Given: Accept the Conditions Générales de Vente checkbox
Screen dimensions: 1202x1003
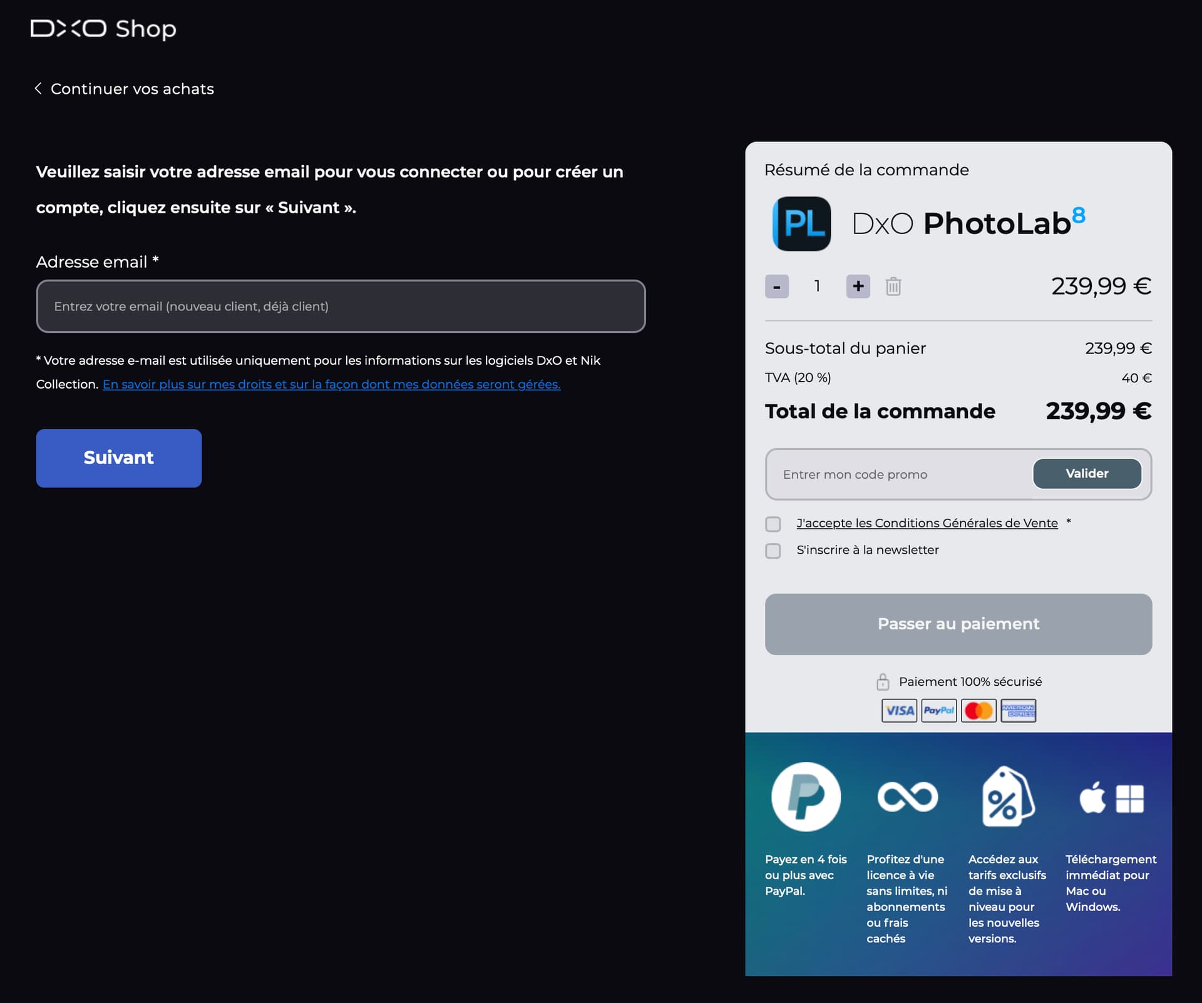Looking at the screenshot, I should tap(773, 524).
